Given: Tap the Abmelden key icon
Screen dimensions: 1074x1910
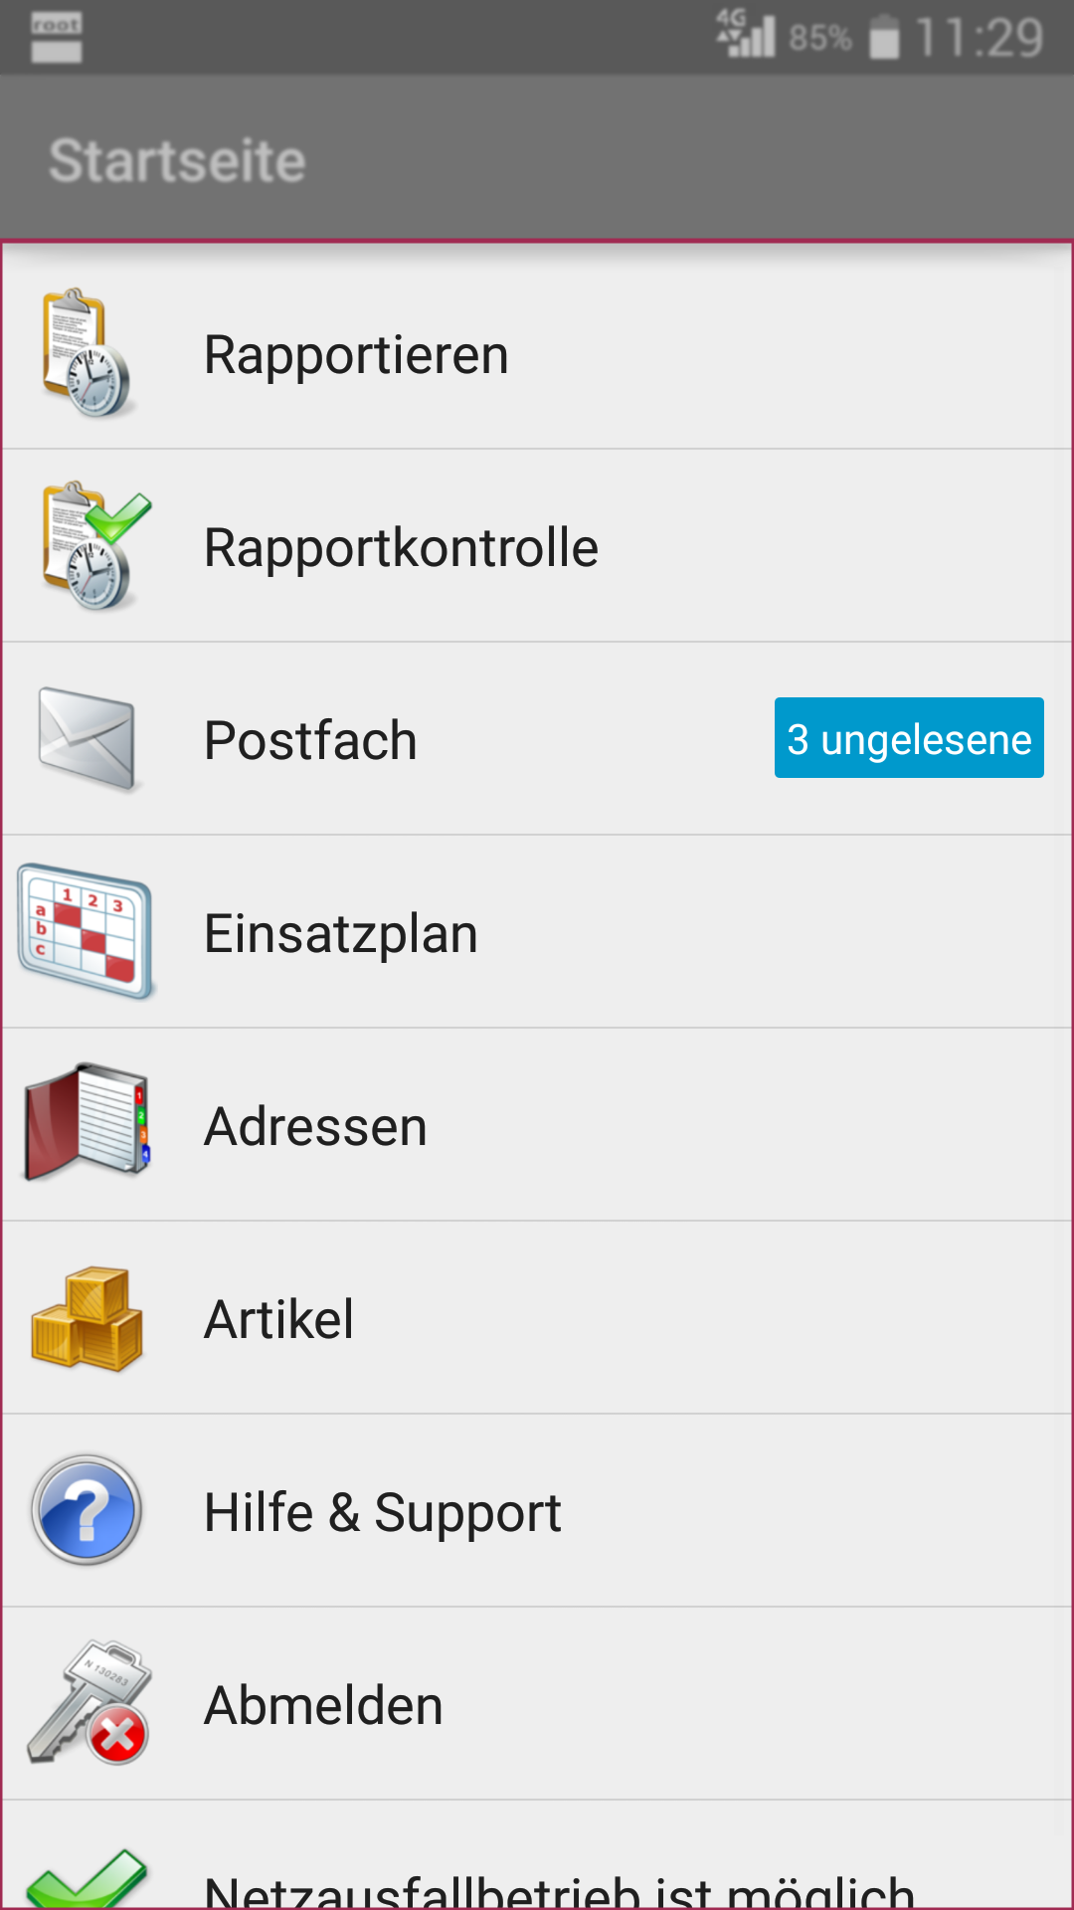Looking at the screenshot, I should pyautogui.click(x=89, y=1702).
